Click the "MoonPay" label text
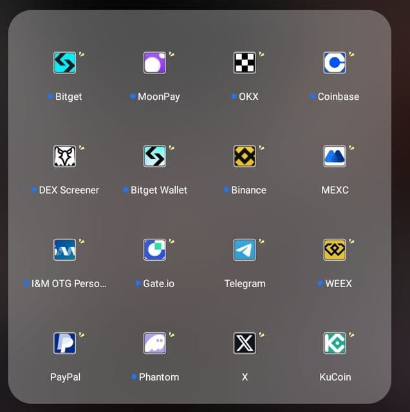The height and width of the screenshot is (412, 410). point(159,97)
